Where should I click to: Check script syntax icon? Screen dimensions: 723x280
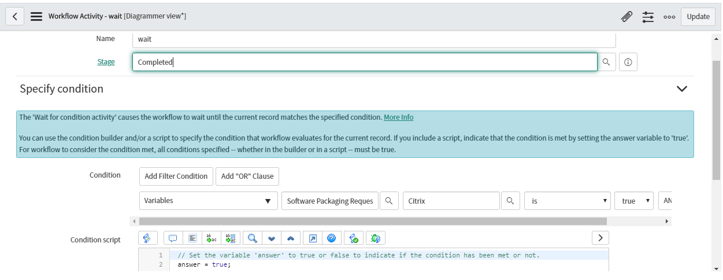click(x=354, y=238)
